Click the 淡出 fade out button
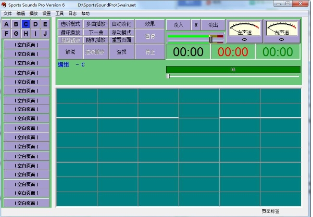Screen dimensions: 313x217 (x=213, y=25)
